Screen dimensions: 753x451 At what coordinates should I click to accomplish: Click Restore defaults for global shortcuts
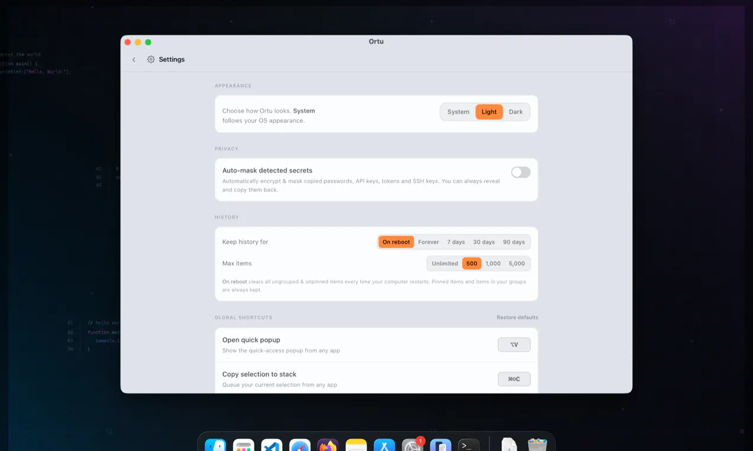click(518, 317)
